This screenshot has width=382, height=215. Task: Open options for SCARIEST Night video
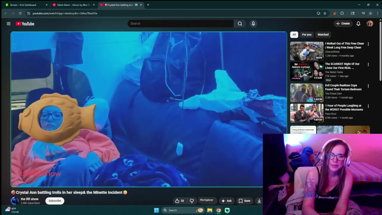click(368, 64)
